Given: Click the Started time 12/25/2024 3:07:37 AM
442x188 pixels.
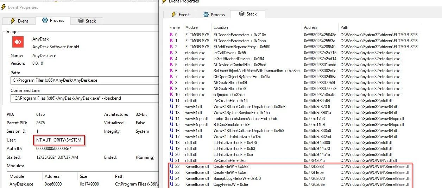Looking at the screenshot, I should (57, 157).
